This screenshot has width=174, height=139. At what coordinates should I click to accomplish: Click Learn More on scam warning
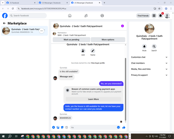(x=93, y=99)
